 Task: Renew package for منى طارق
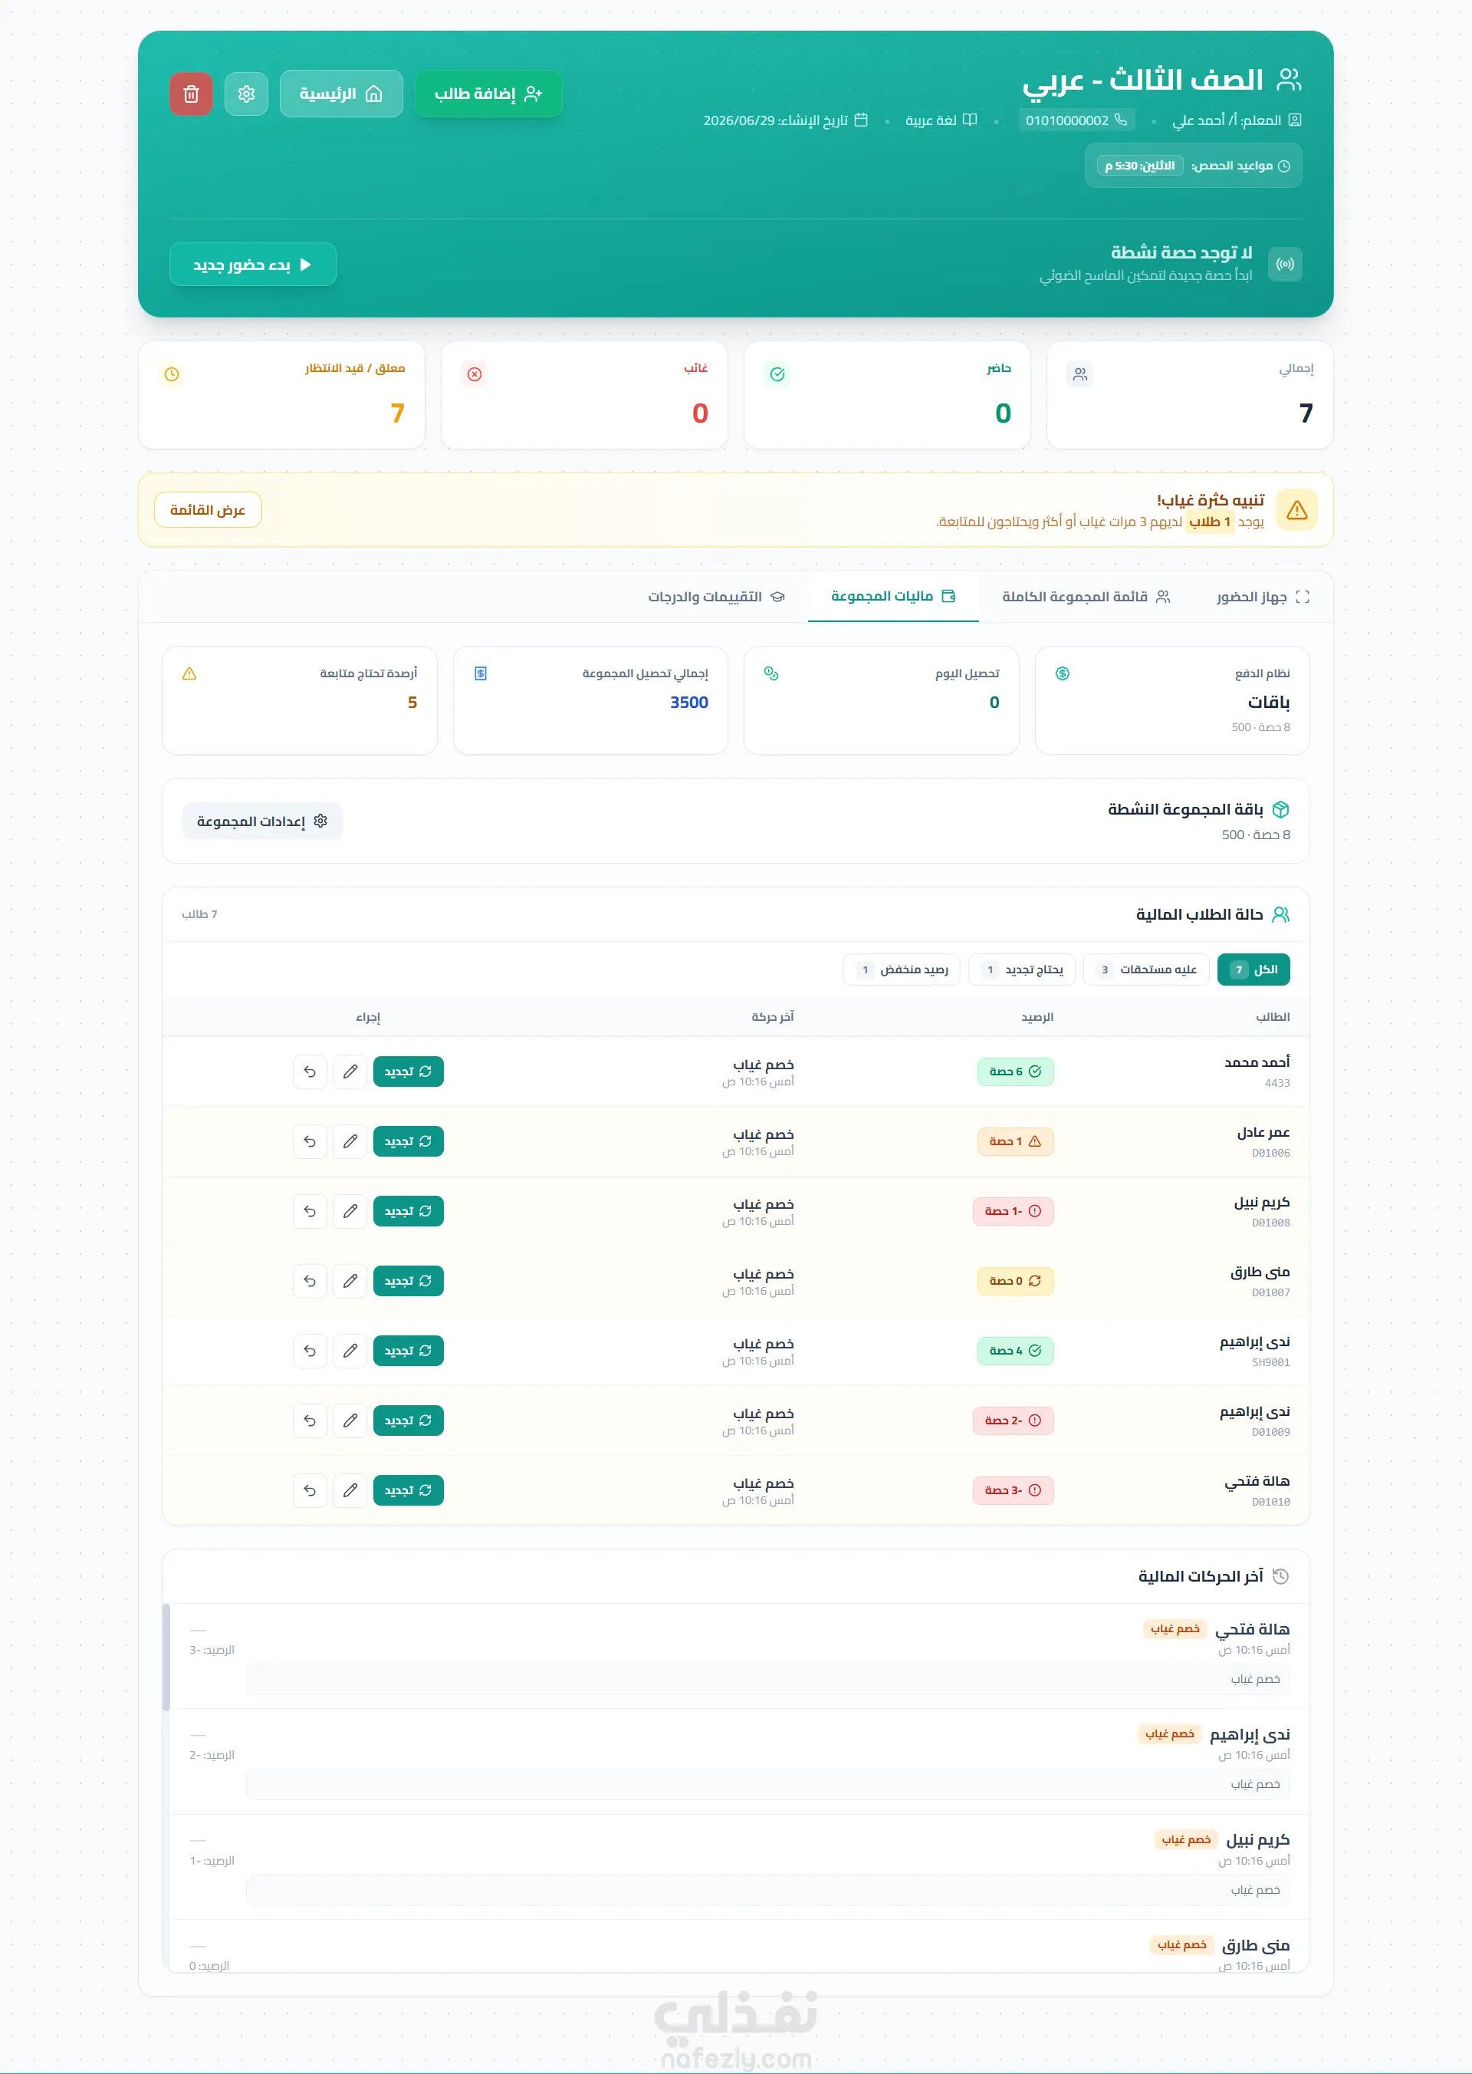(408, 1282)
